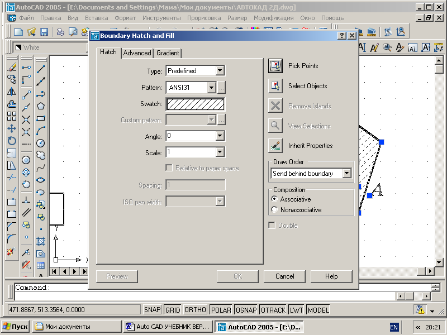This screenshot has width=447, height=335.
Task: Select the Offset tool
Action: 12,104
